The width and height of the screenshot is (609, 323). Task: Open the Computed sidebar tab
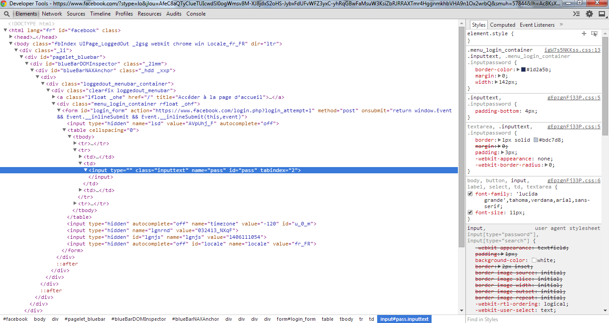pos(502,25)
